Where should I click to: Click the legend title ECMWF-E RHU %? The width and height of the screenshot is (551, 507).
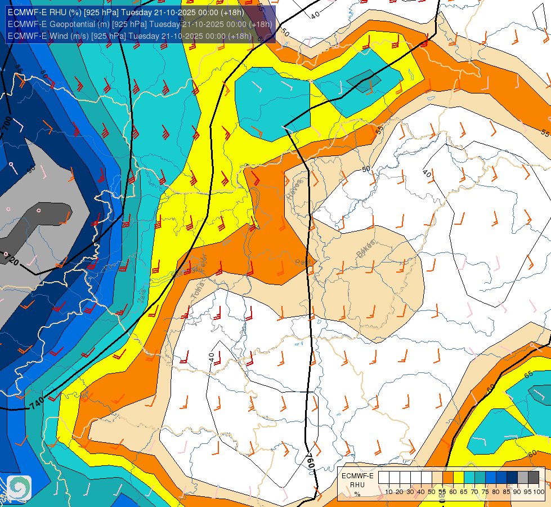[x=357, y=485]
